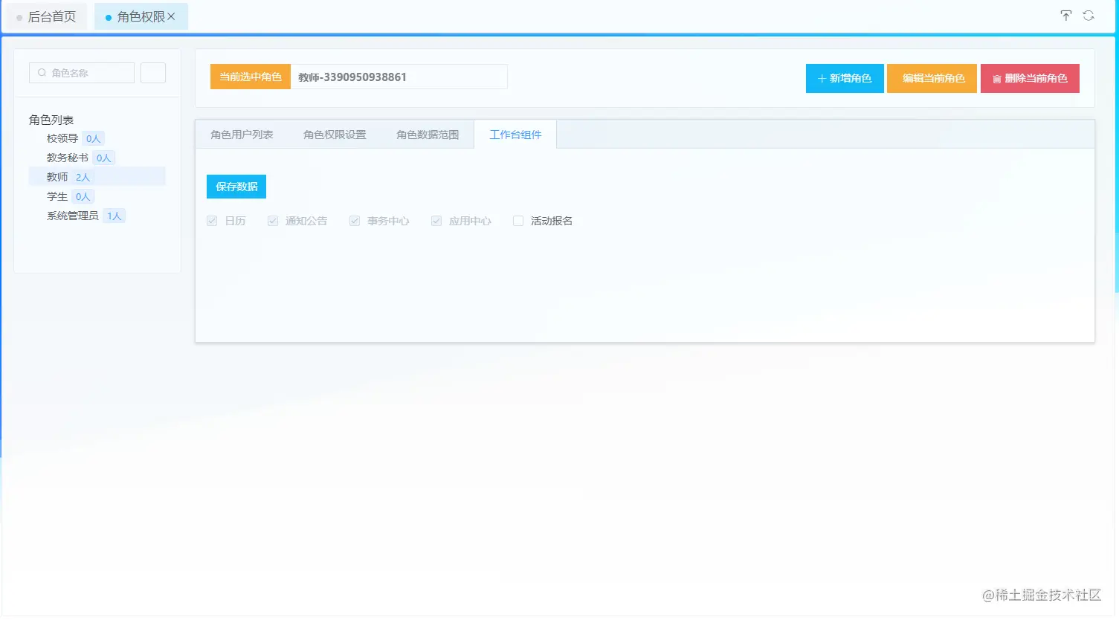Click the trash icon on 删除当前角色 button
The height and width of the screenshot is (620, 1119).
coord(997,79)
